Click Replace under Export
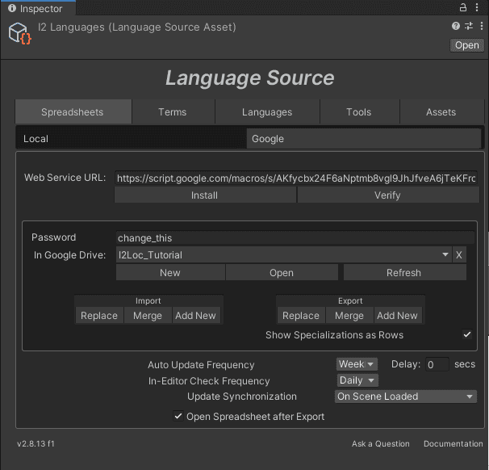Image resolution: width=489 pixels, height=470 pixels. pos(301,315)
